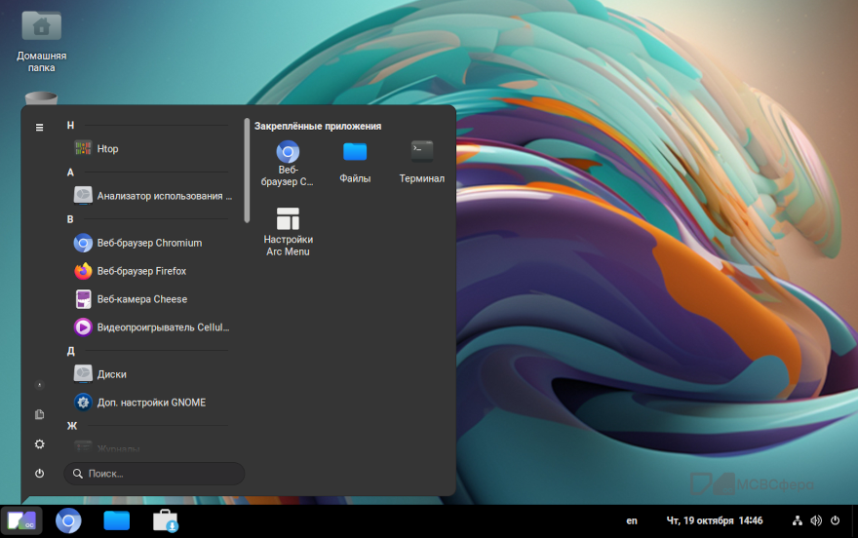Click the Ж section letter header

72,426
